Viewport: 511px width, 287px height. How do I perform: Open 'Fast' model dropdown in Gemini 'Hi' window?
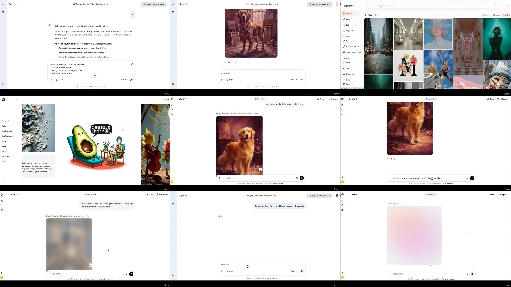pyautogui.click(x=123, y=80)
